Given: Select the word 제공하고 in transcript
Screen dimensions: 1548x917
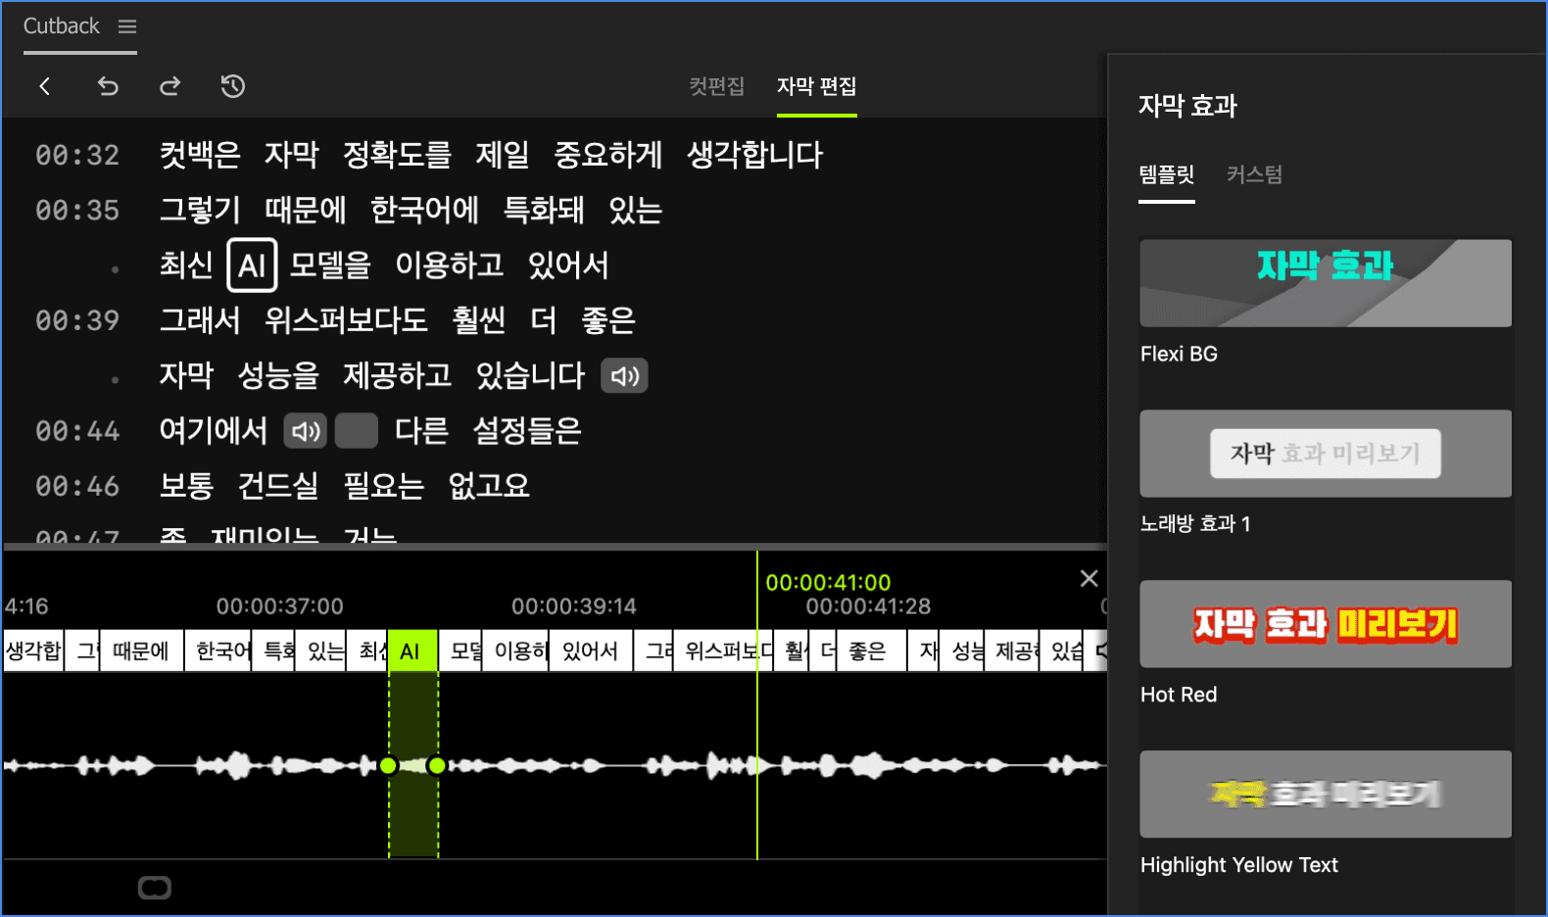Looking at the screenshot, I should click(x=397, y=375).
